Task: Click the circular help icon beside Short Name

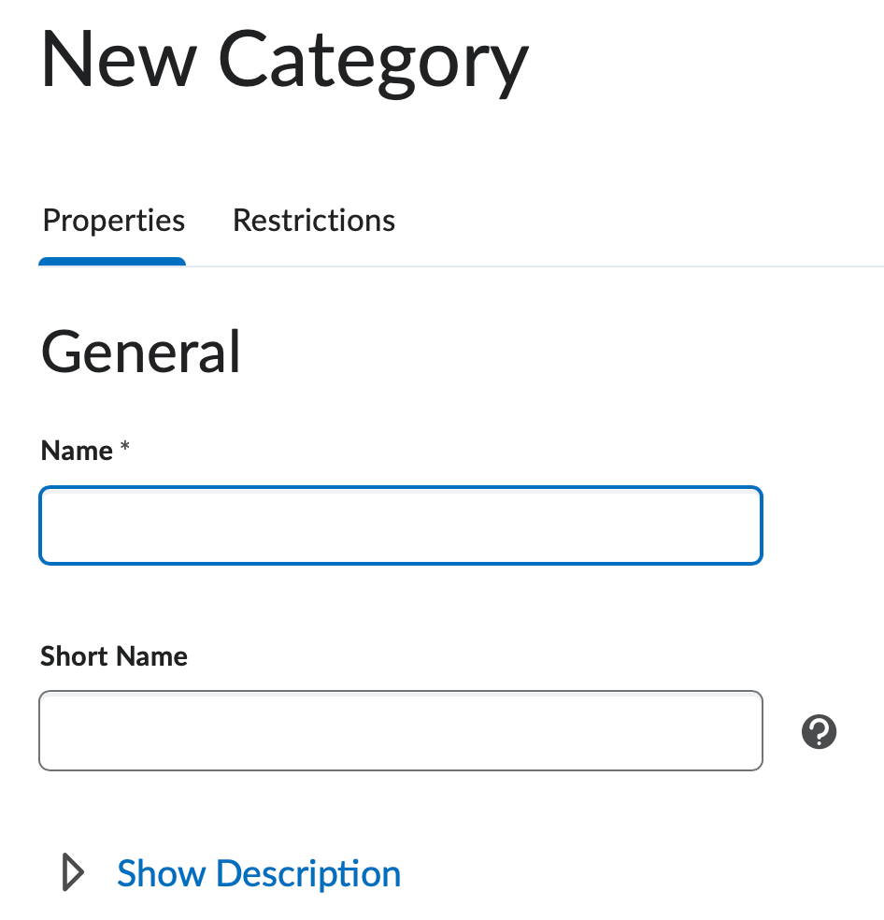Action: tap(819, 731)
